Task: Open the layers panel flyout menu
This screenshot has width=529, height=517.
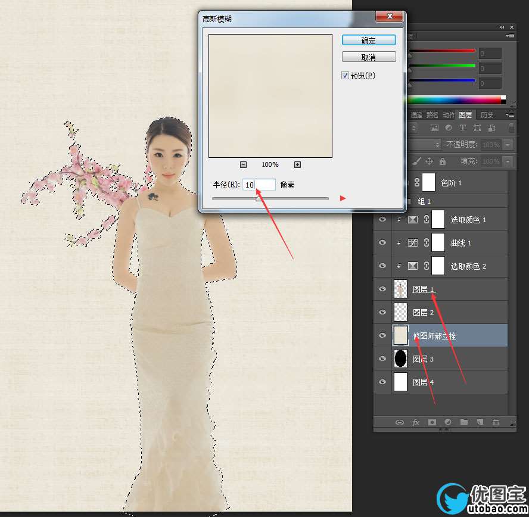Action: tap(510, 115)
